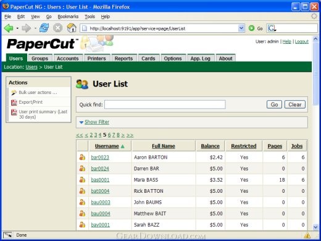Click the user icon for bar0024
The height and width of the screenshot is (241, 321).
(82, 169)
